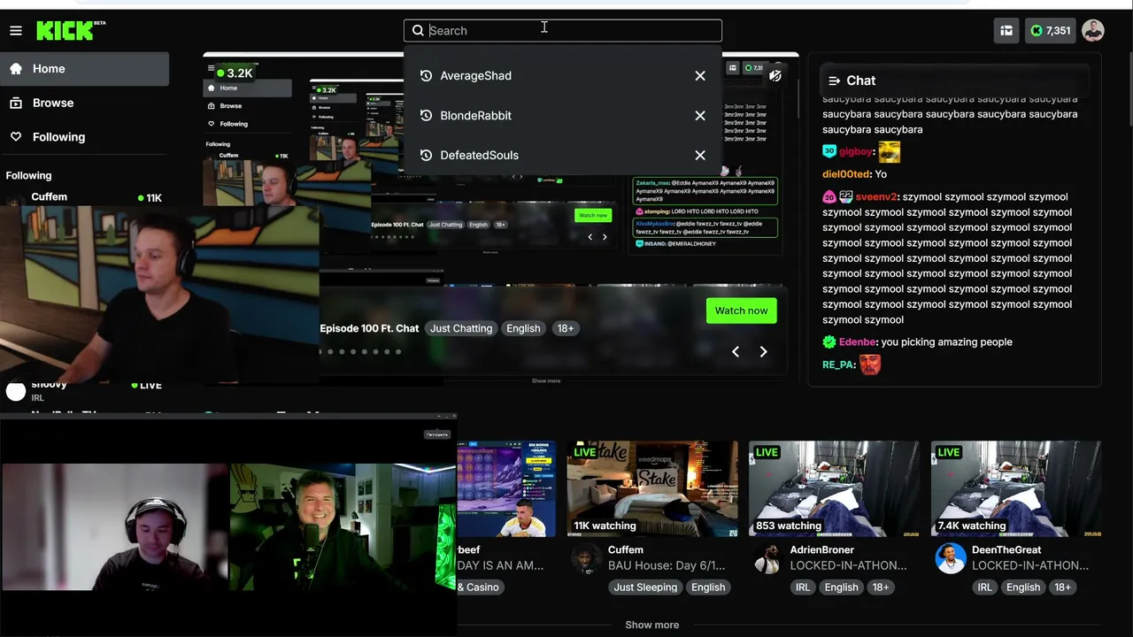Go to Home in the main sidebar
The image size is (1133, 637).
(x=85, y=69)
